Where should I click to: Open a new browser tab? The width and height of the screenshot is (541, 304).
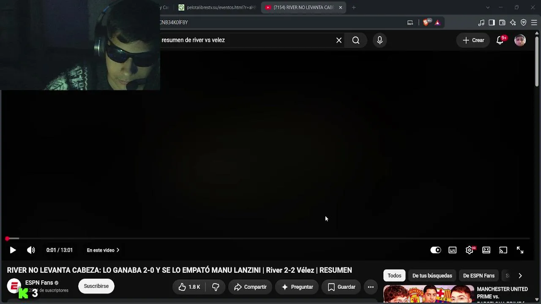pos(354,7)
